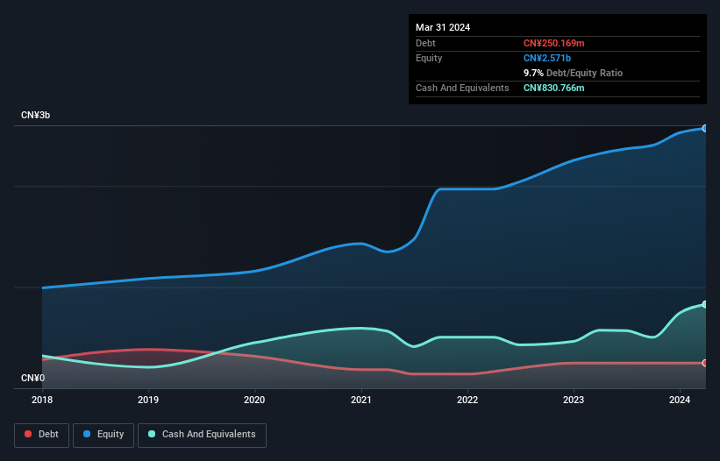Click the teal Cash And Equivalents legend dot
Viewport: 720px width, 461px height.
pos(152,434)
